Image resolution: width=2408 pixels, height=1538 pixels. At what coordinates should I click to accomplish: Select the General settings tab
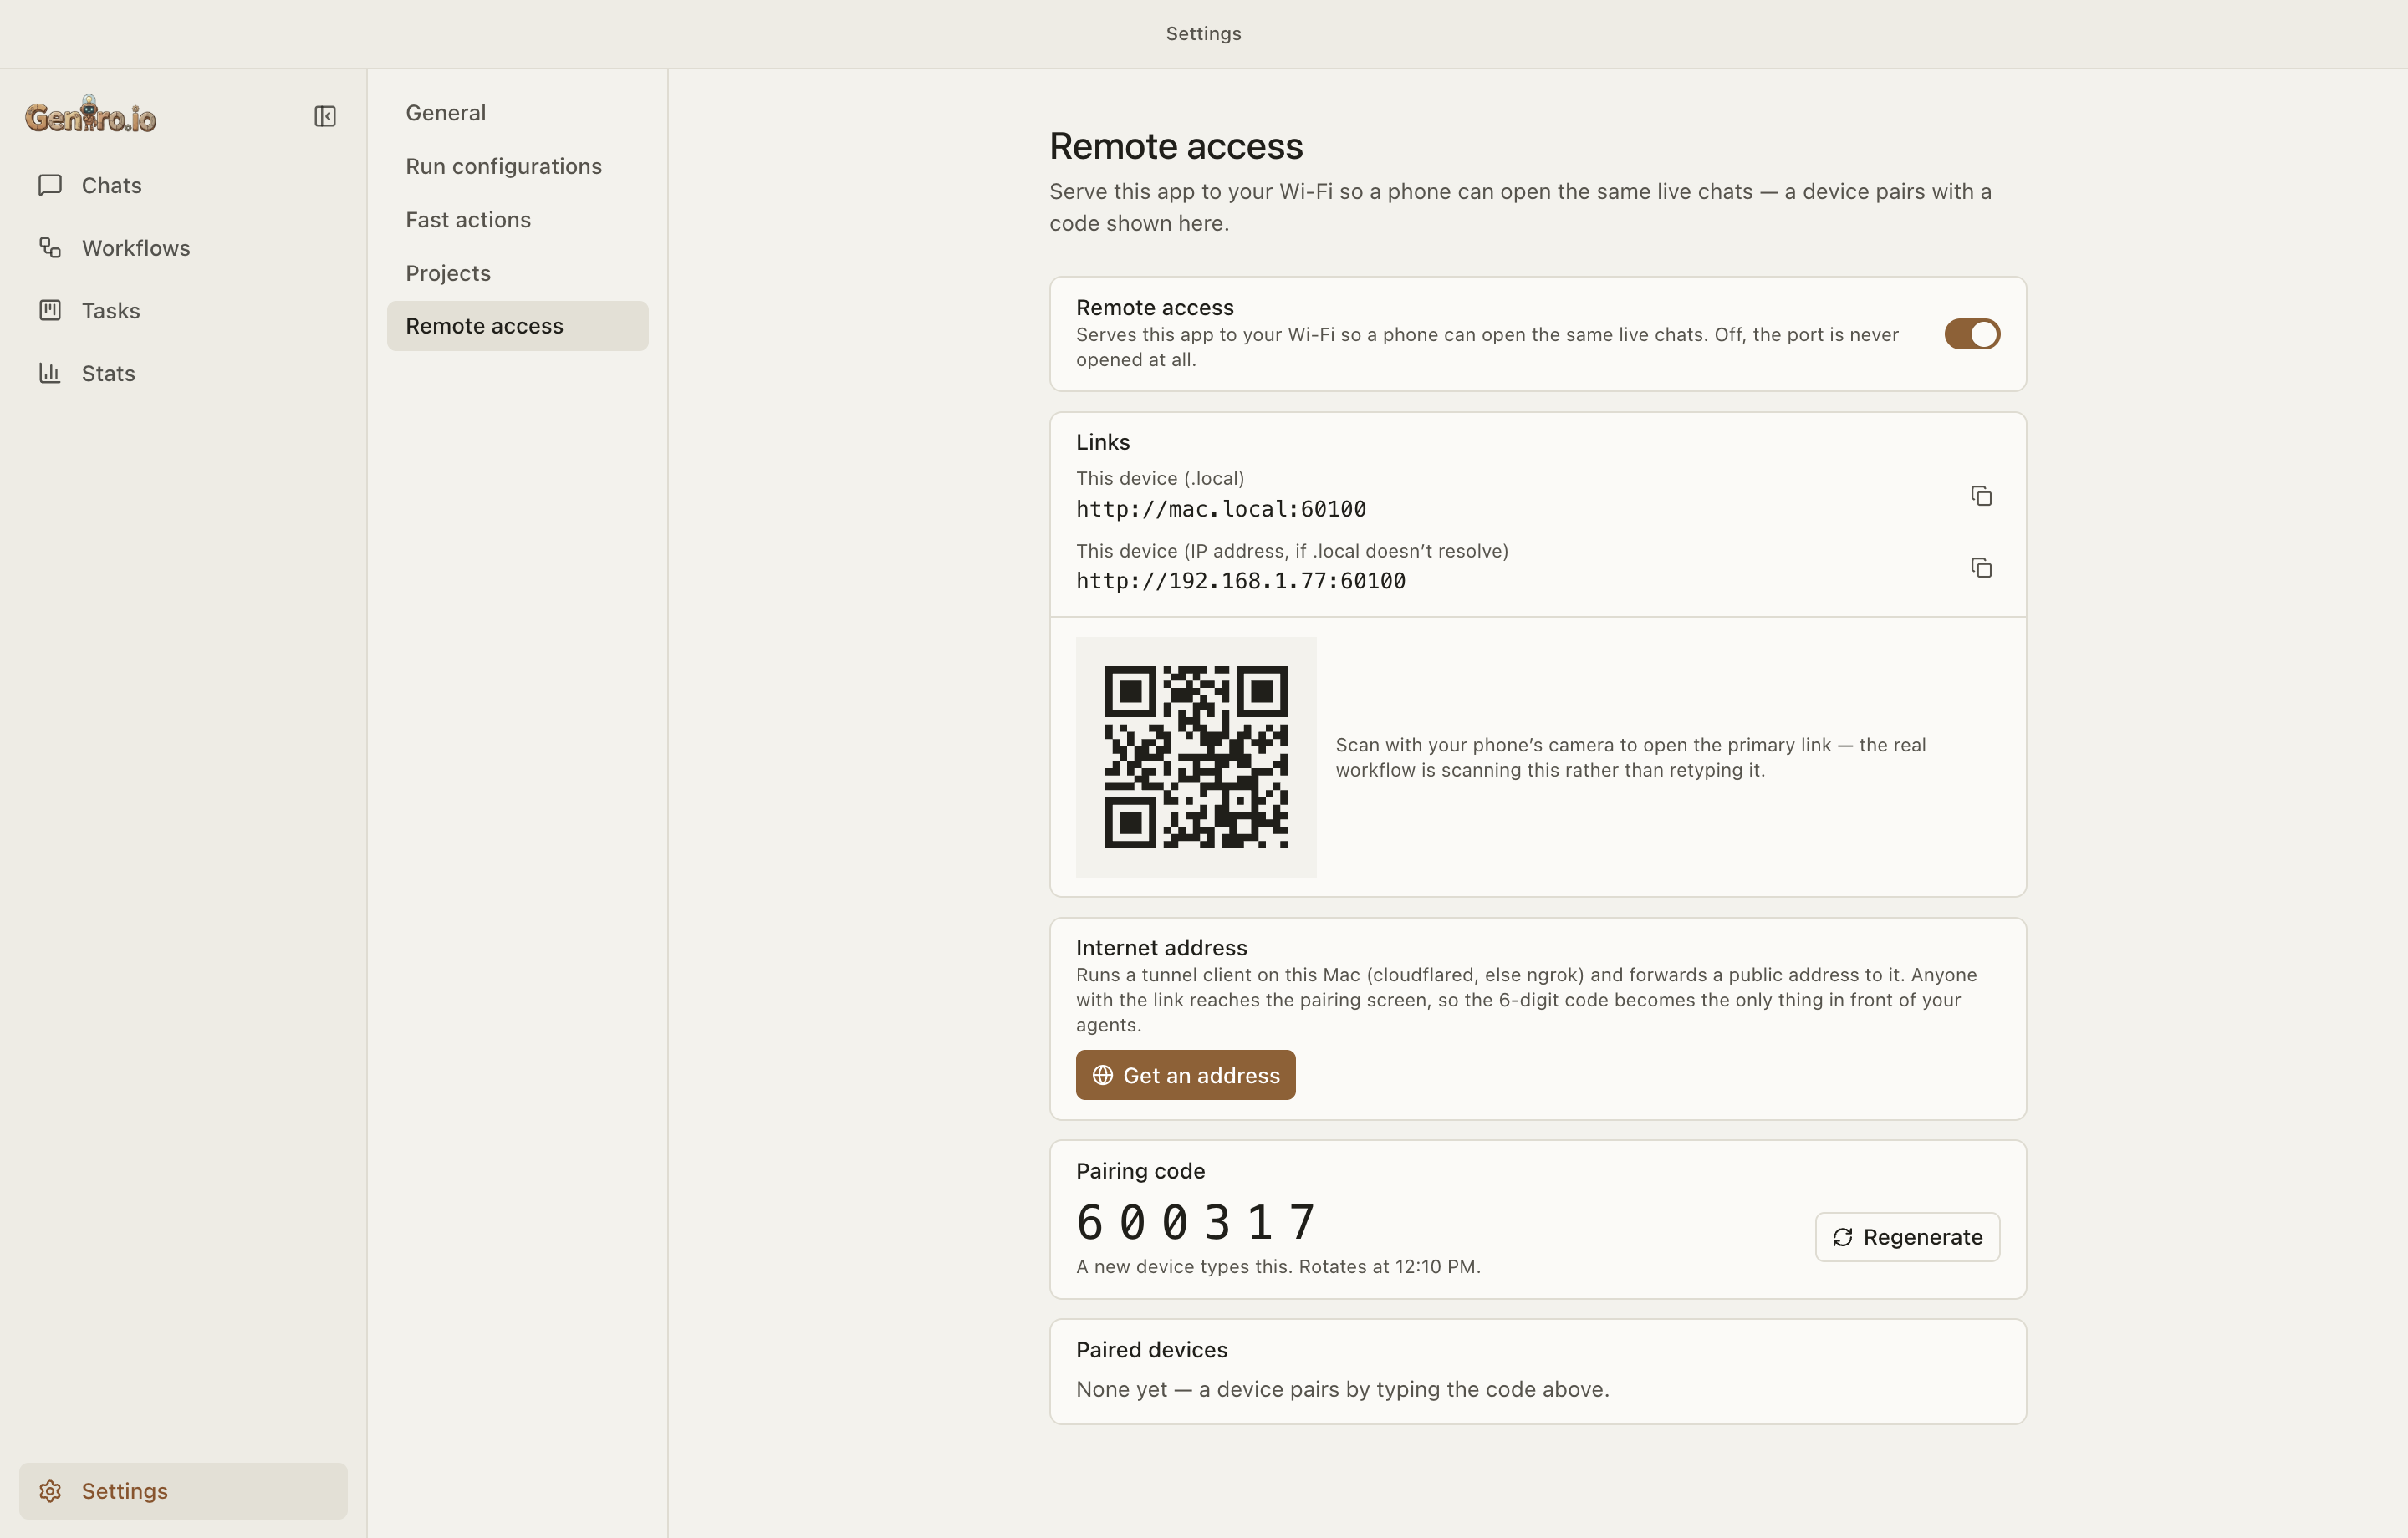pyautogui.click(x=517, y=113)
